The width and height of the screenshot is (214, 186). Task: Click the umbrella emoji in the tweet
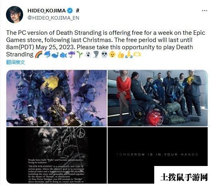[71, 54]
